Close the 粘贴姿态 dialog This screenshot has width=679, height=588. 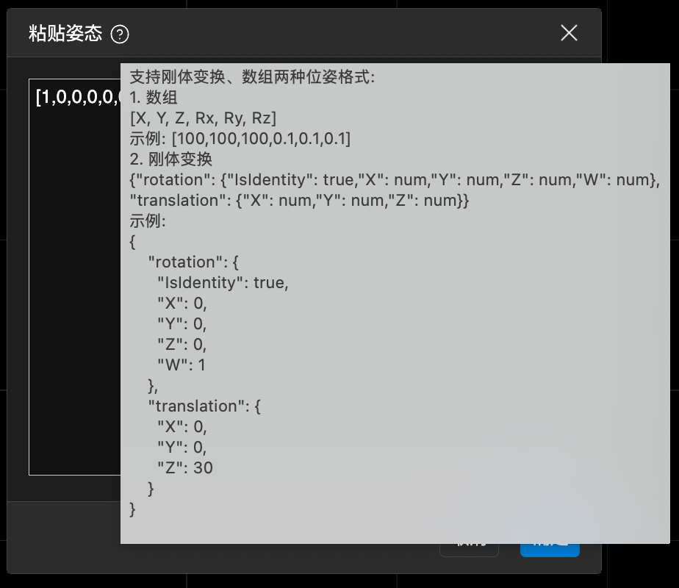569,33
